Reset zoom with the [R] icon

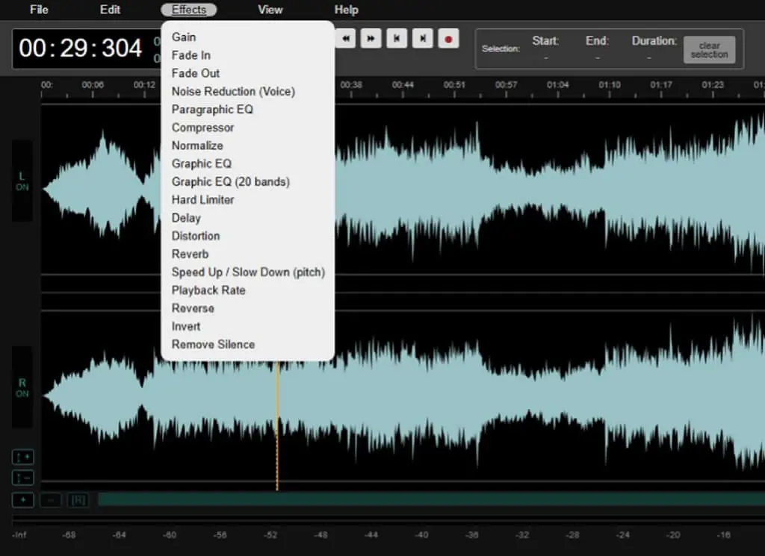[x=78, y=500]
